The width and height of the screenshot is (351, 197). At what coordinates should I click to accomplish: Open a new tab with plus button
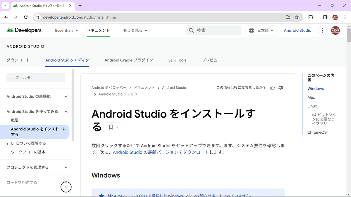point(80,6)
